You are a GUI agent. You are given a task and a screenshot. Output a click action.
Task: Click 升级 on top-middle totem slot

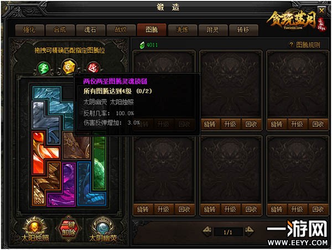pyautogui.click(x=230, y=124)
